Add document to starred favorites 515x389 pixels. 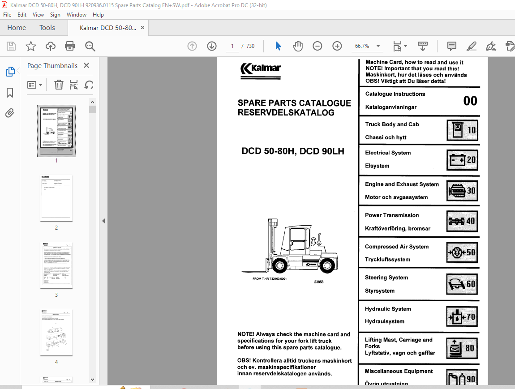[31, 46]
